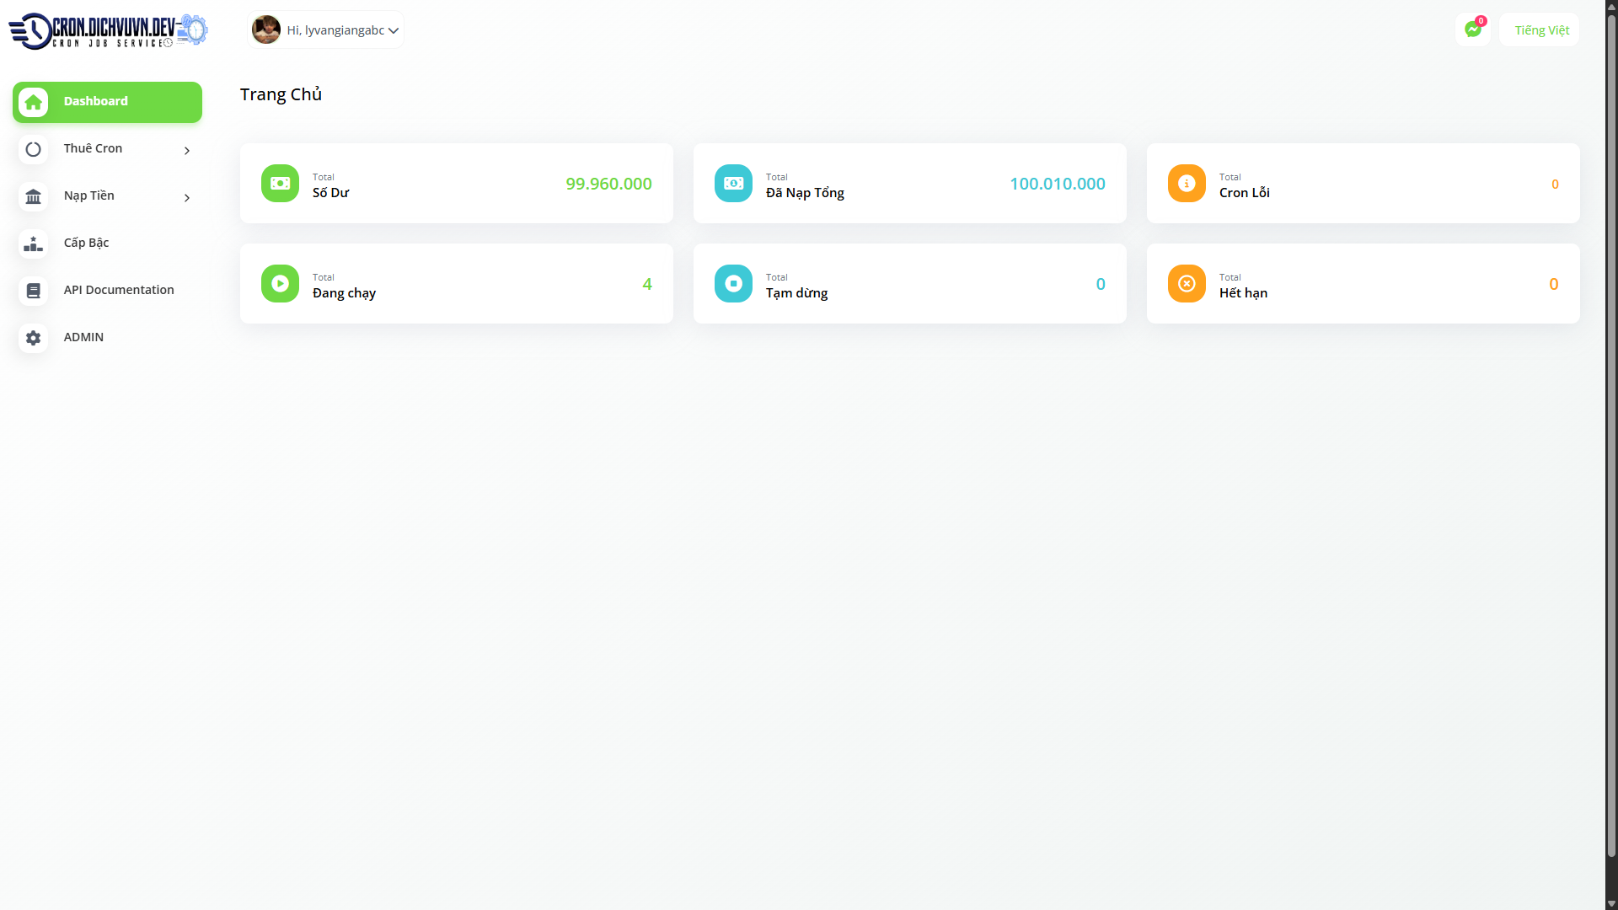
Task: Click the Hết hạn expired icon
Action: [1186, 283]
